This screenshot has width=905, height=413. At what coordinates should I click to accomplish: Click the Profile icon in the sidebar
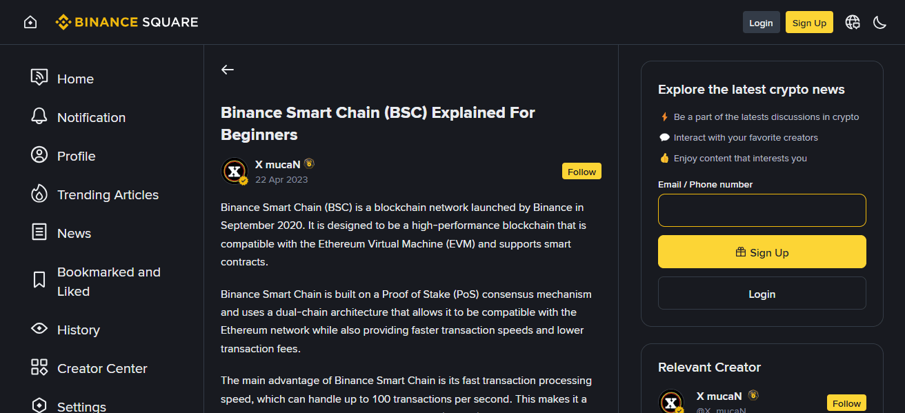coord(39,155)
